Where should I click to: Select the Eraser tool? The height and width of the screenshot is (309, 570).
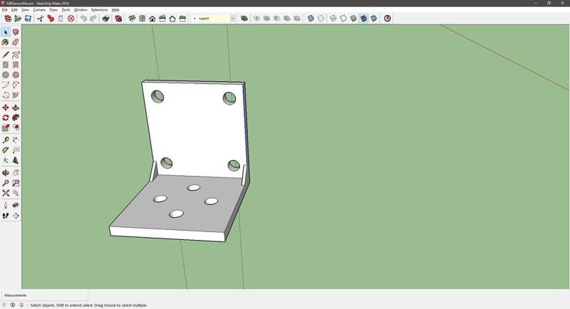coord(16,43)
